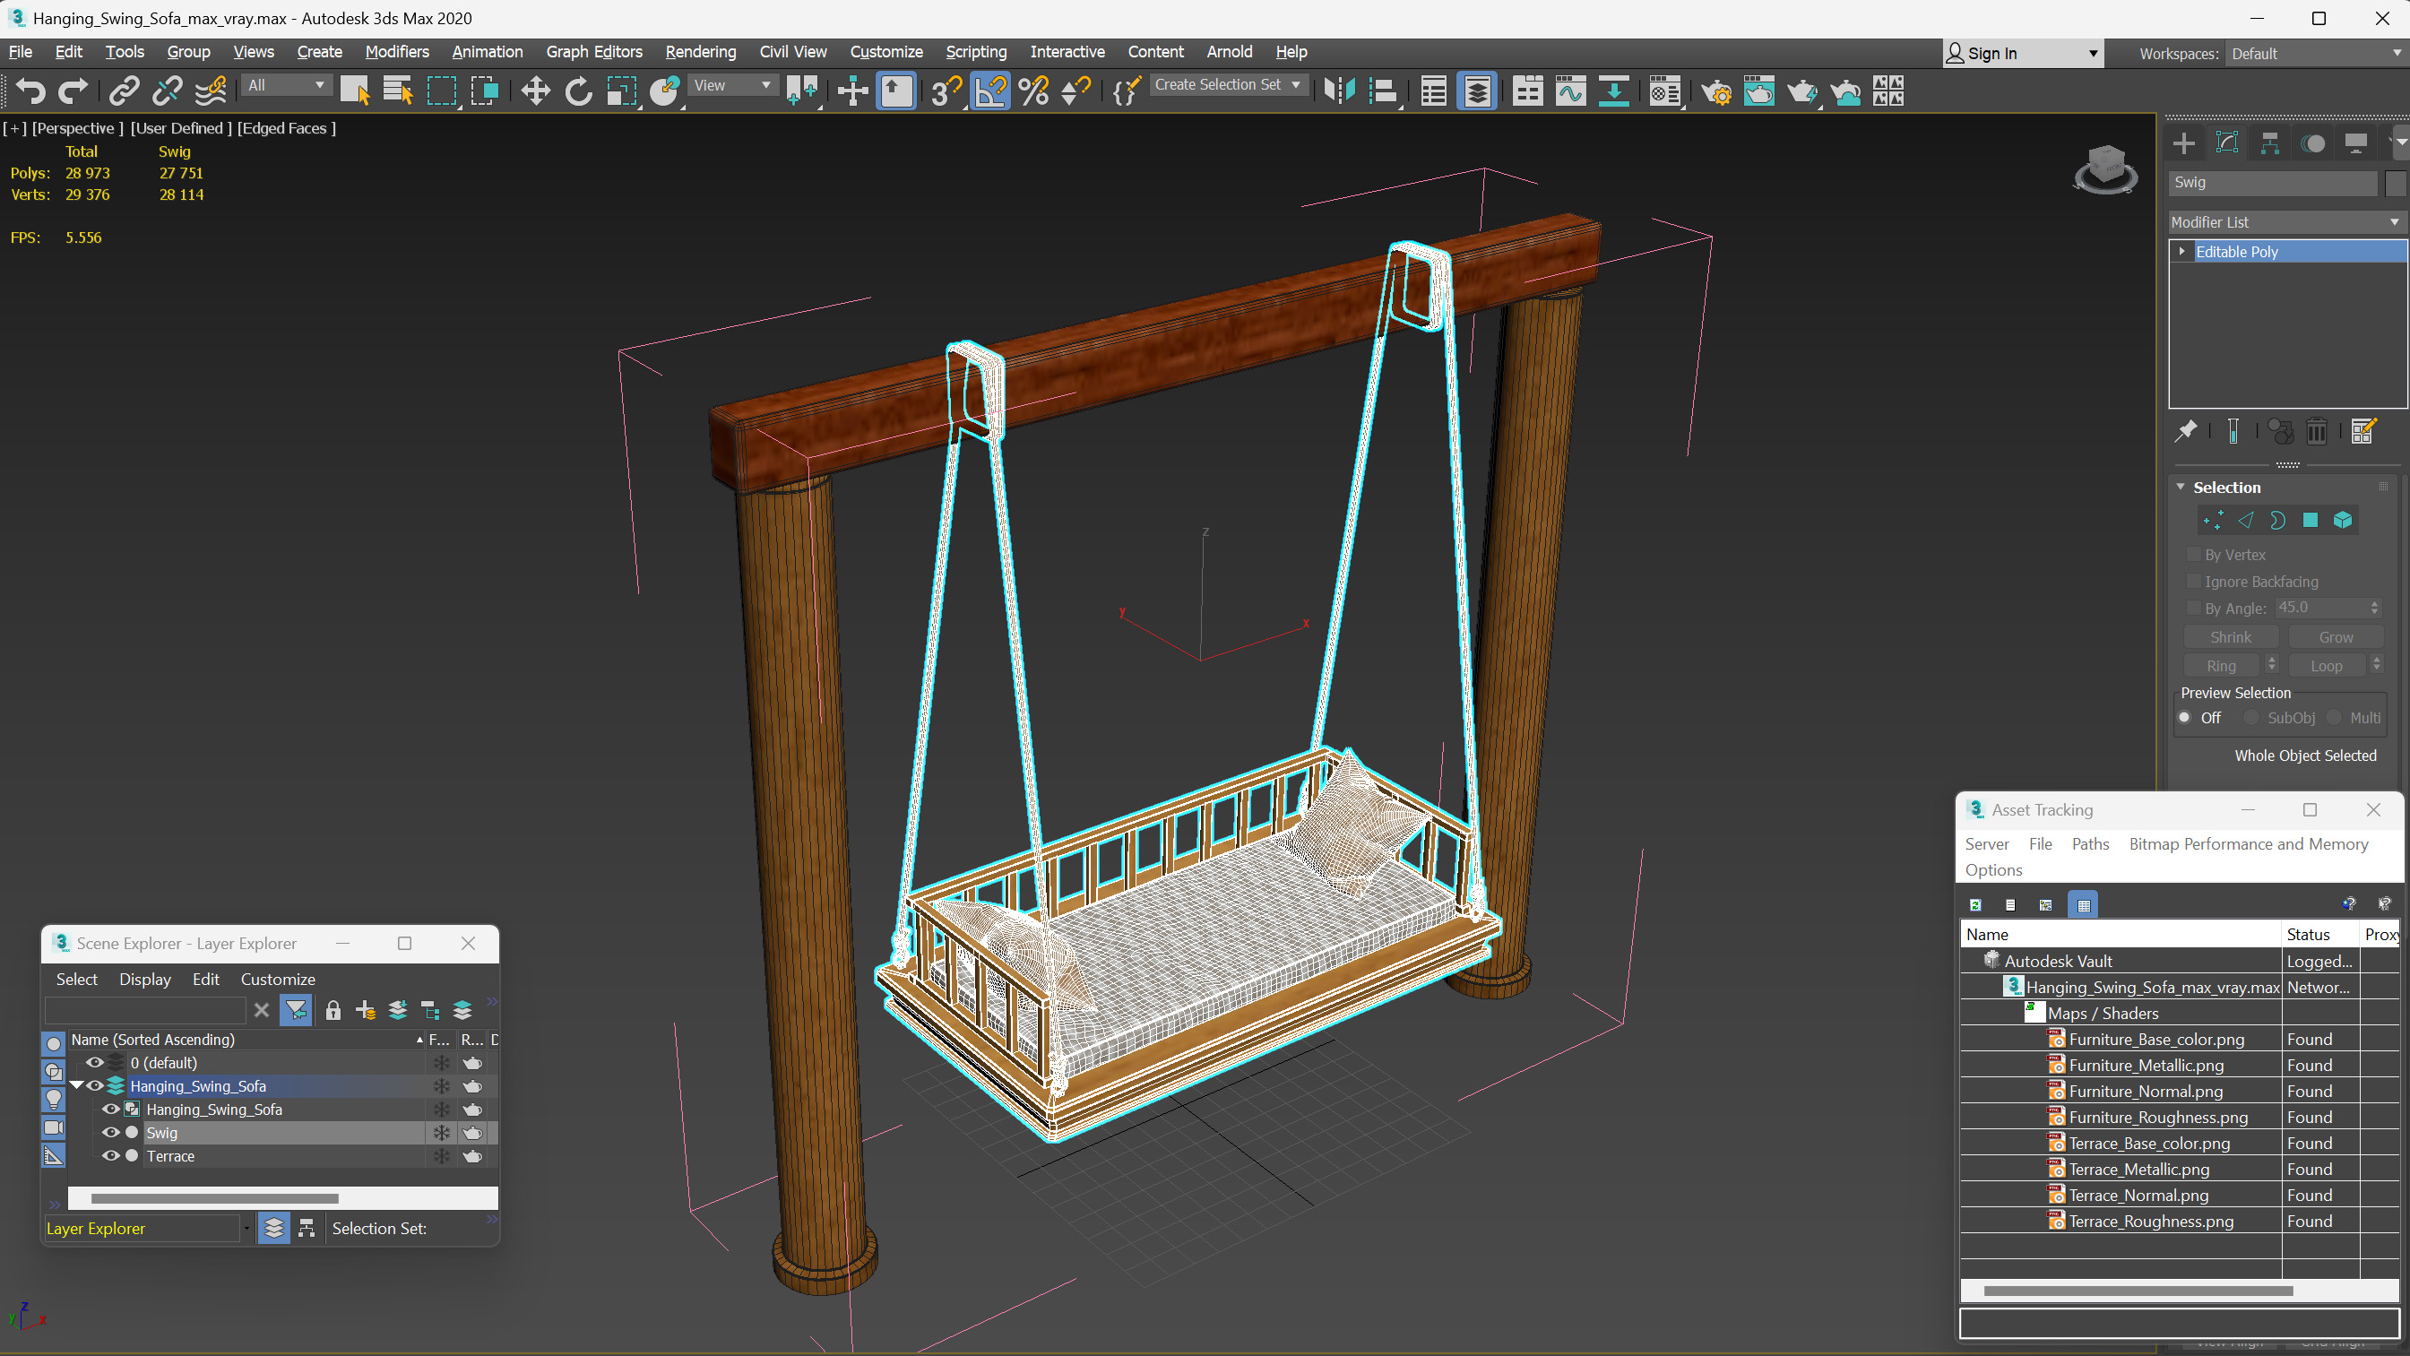
Task: Click the Shrink button
Action: point(2231,637)
